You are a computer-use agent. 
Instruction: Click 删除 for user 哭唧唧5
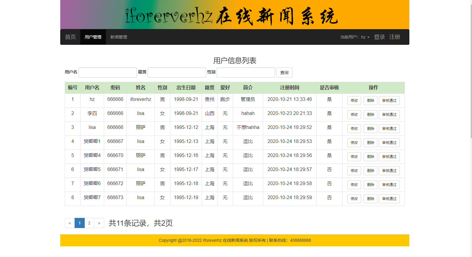click(371, 171)
